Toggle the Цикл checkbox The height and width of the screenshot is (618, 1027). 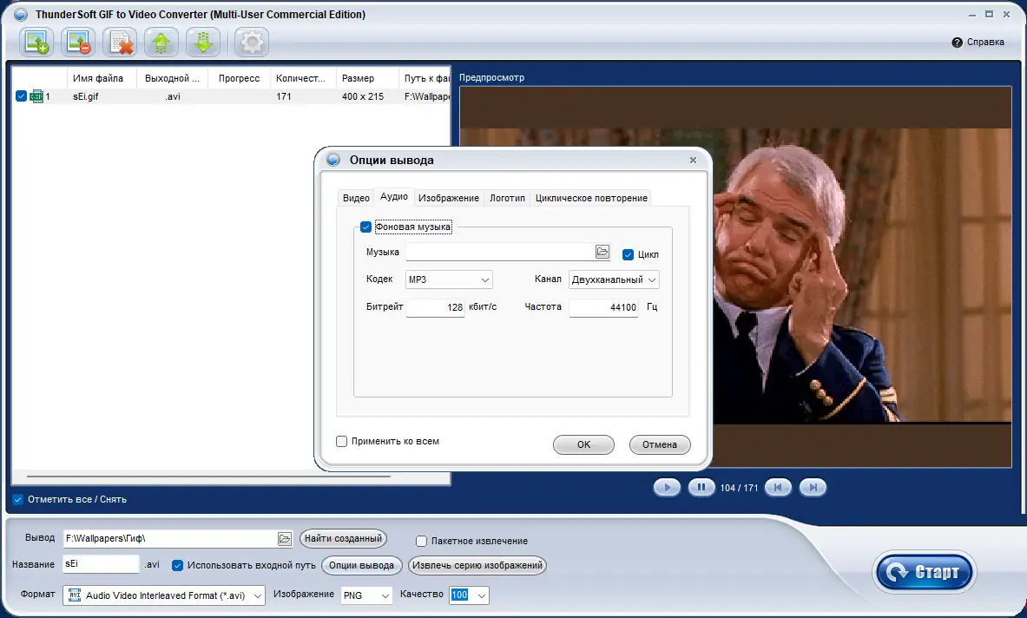tap(629, 254)
